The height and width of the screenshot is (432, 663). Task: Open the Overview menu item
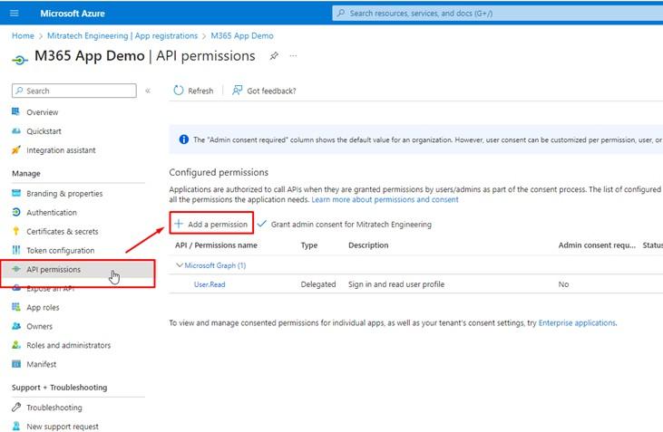(x=43, y=112)
